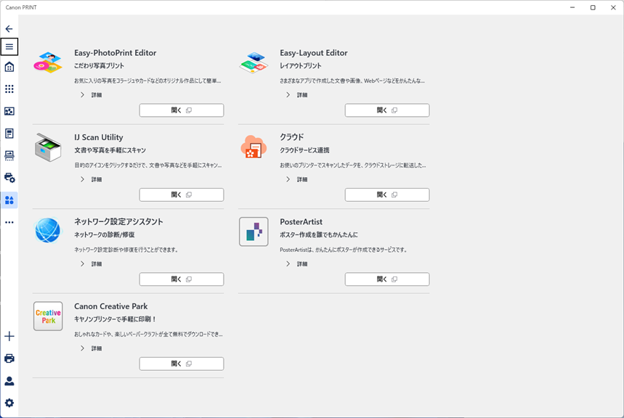
Task: Select the document print sidebar icon
Action: point(9,134)
